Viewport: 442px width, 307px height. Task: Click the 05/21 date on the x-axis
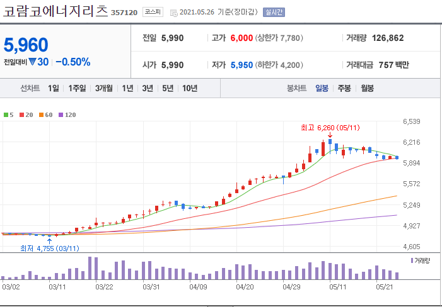(385, 287)
